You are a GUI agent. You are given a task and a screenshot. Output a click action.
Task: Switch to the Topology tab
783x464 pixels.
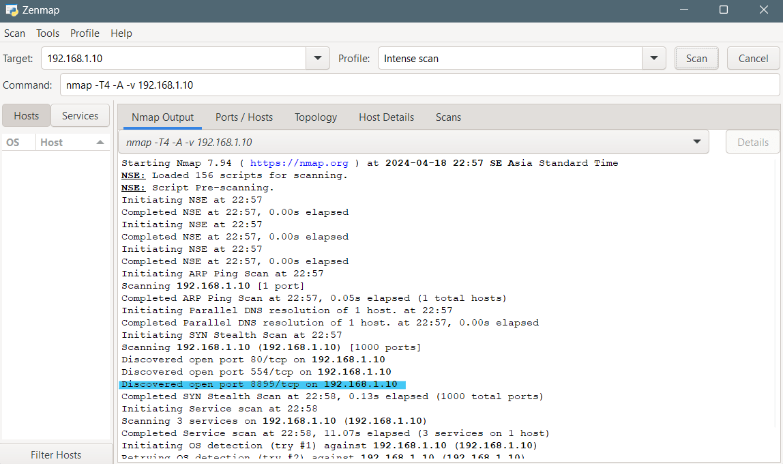(x=316, y=117)
